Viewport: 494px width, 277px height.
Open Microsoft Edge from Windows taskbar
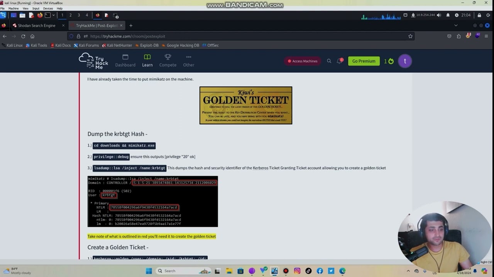tap(342, 271)
